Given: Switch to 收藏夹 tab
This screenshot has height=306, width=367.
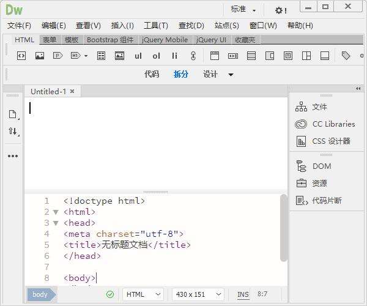Looking at the screenshot, I should 245,40.
